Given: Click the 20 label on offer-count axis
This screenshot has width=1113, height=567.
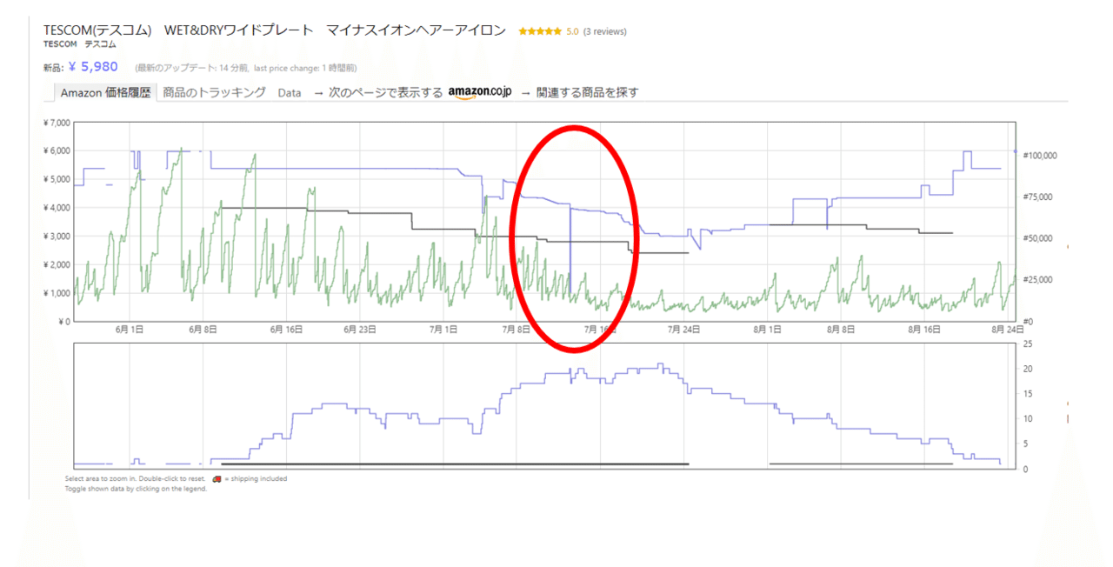Looking at the screenshot, I should coord(1027,370).
